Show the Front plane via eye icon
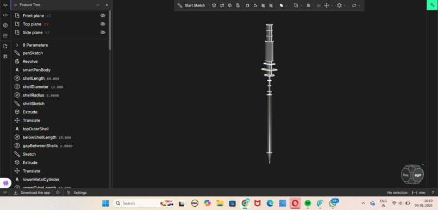The image size is (438, 210). point(103,16)
